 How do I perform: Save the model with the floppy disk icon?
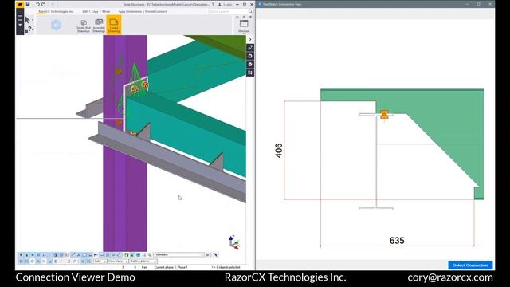pyautogui.click(x=28, y=4)
